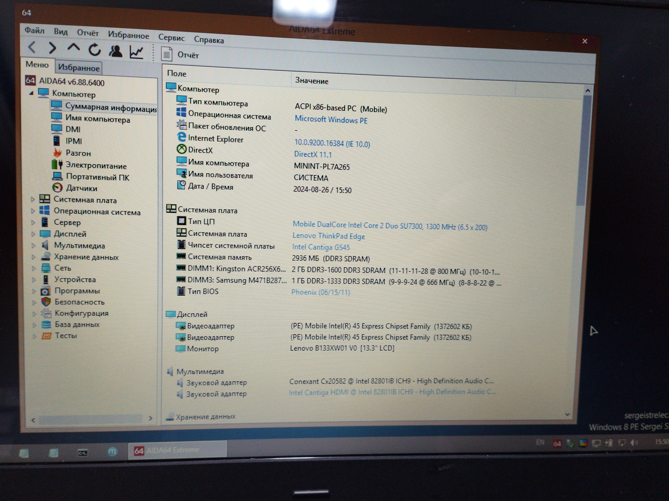Open the Intel Cantiga HDMI audio link
The width and height of the screenshot is (669, 501).
[x=392, y=392]
